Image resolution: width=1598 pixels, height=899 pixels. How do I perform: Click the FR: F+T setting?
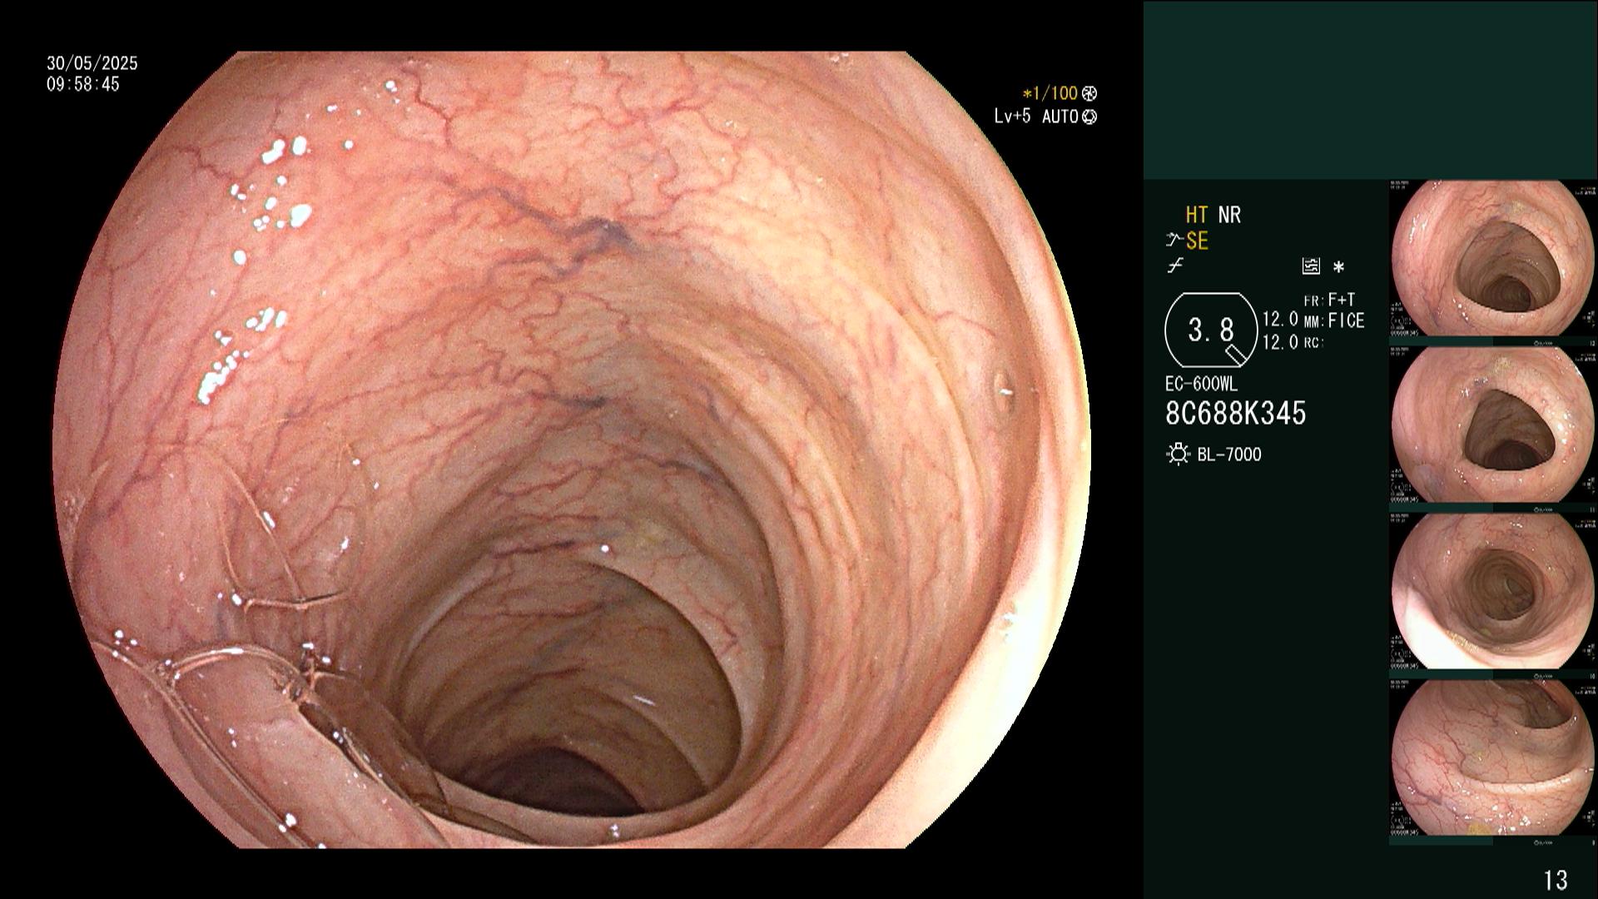1329,300
